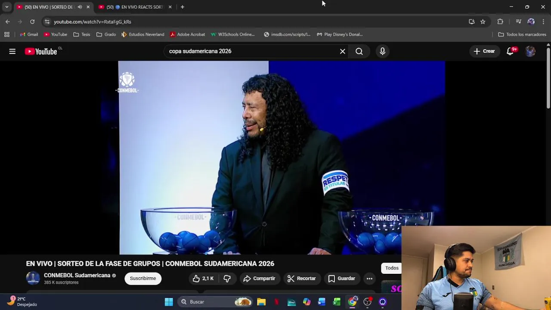This screenshot has width=551, height=310.
Task: Open YouTube account avatar menu
Action: pyautogui.click(x=530, y=51)
